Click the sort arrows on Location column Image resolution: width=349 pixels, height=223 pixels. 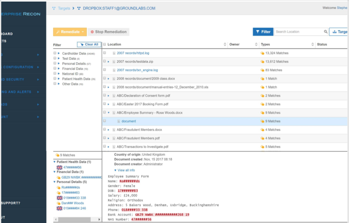[x=225, y=45]
